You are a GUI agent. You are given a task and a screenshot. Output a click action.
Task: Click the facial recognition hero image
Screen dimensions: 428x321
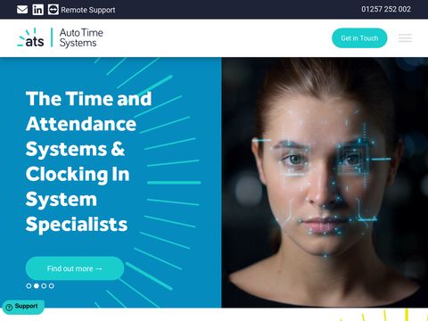325,182
